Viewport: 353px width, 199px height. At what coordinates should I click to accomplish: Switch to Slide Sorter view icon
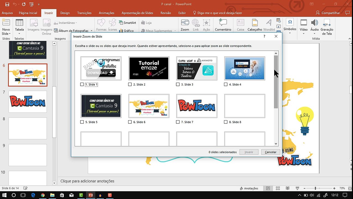coord(278,188)
